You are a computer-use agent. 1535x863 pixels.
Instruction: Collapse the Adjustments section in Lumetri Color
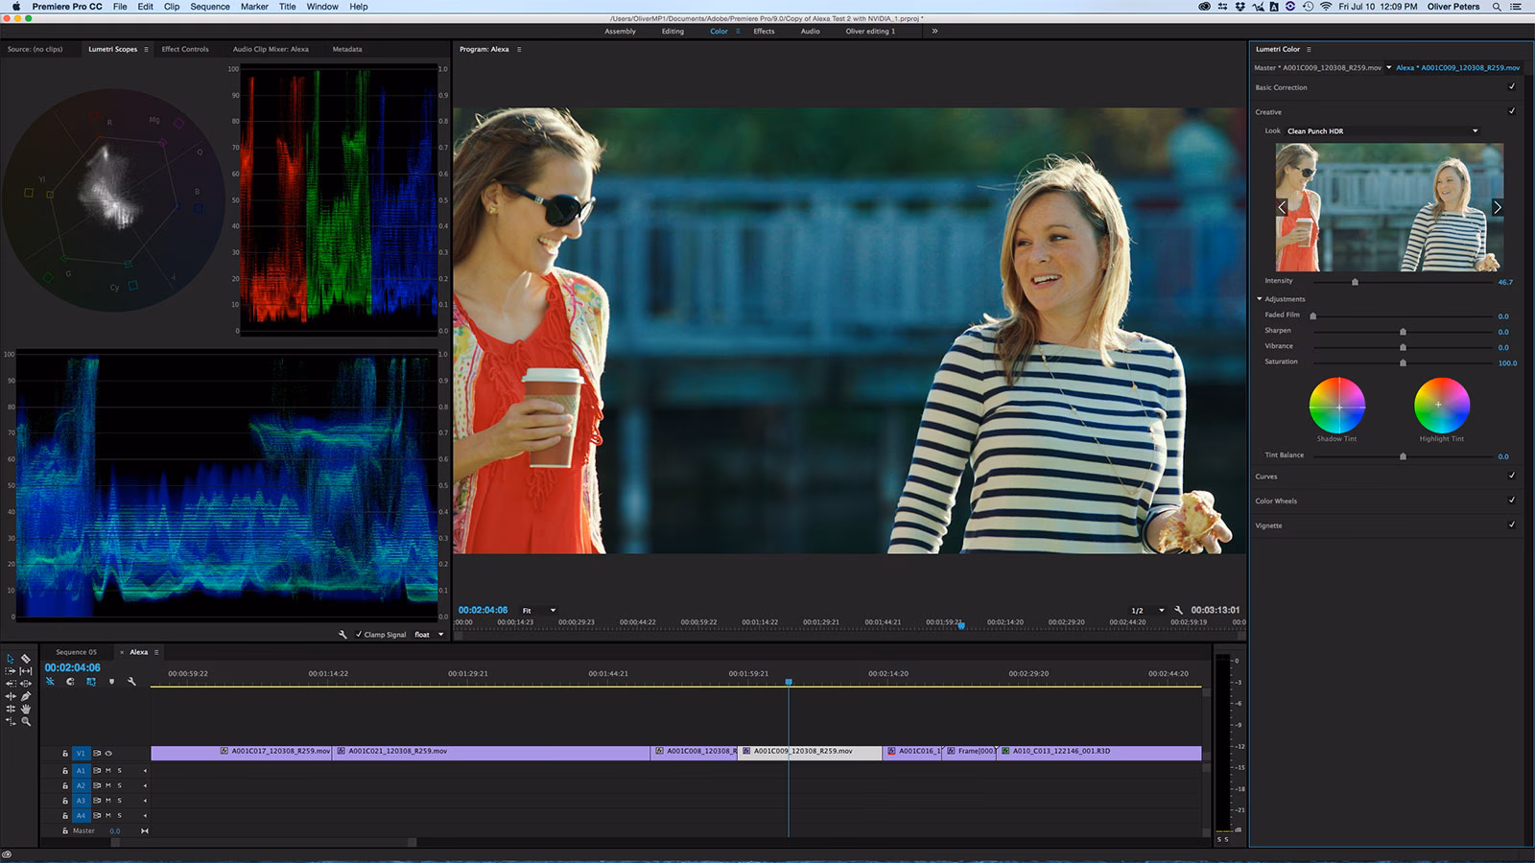point(1258,298)
